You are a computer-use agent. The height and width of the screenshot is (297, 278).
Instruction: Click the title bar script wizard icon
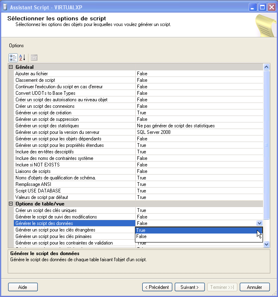click(x=5, y=7)
